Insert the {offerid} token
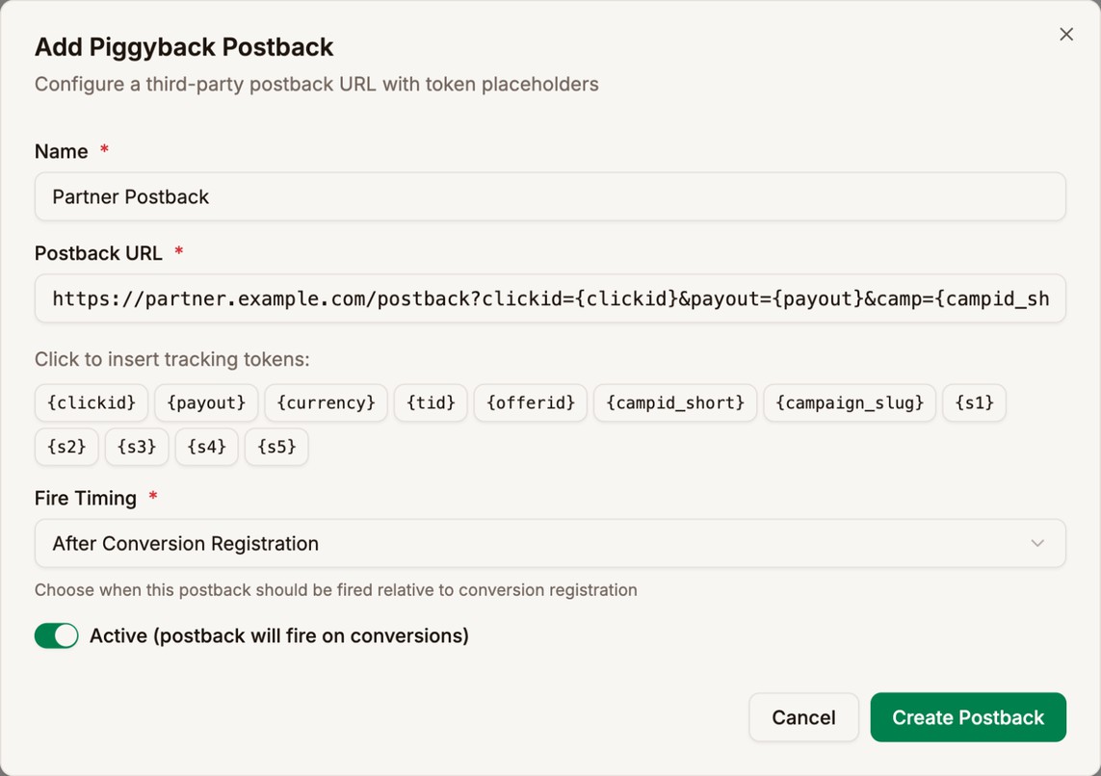This screenshot has height=776, width=1101. click(530, 402)
